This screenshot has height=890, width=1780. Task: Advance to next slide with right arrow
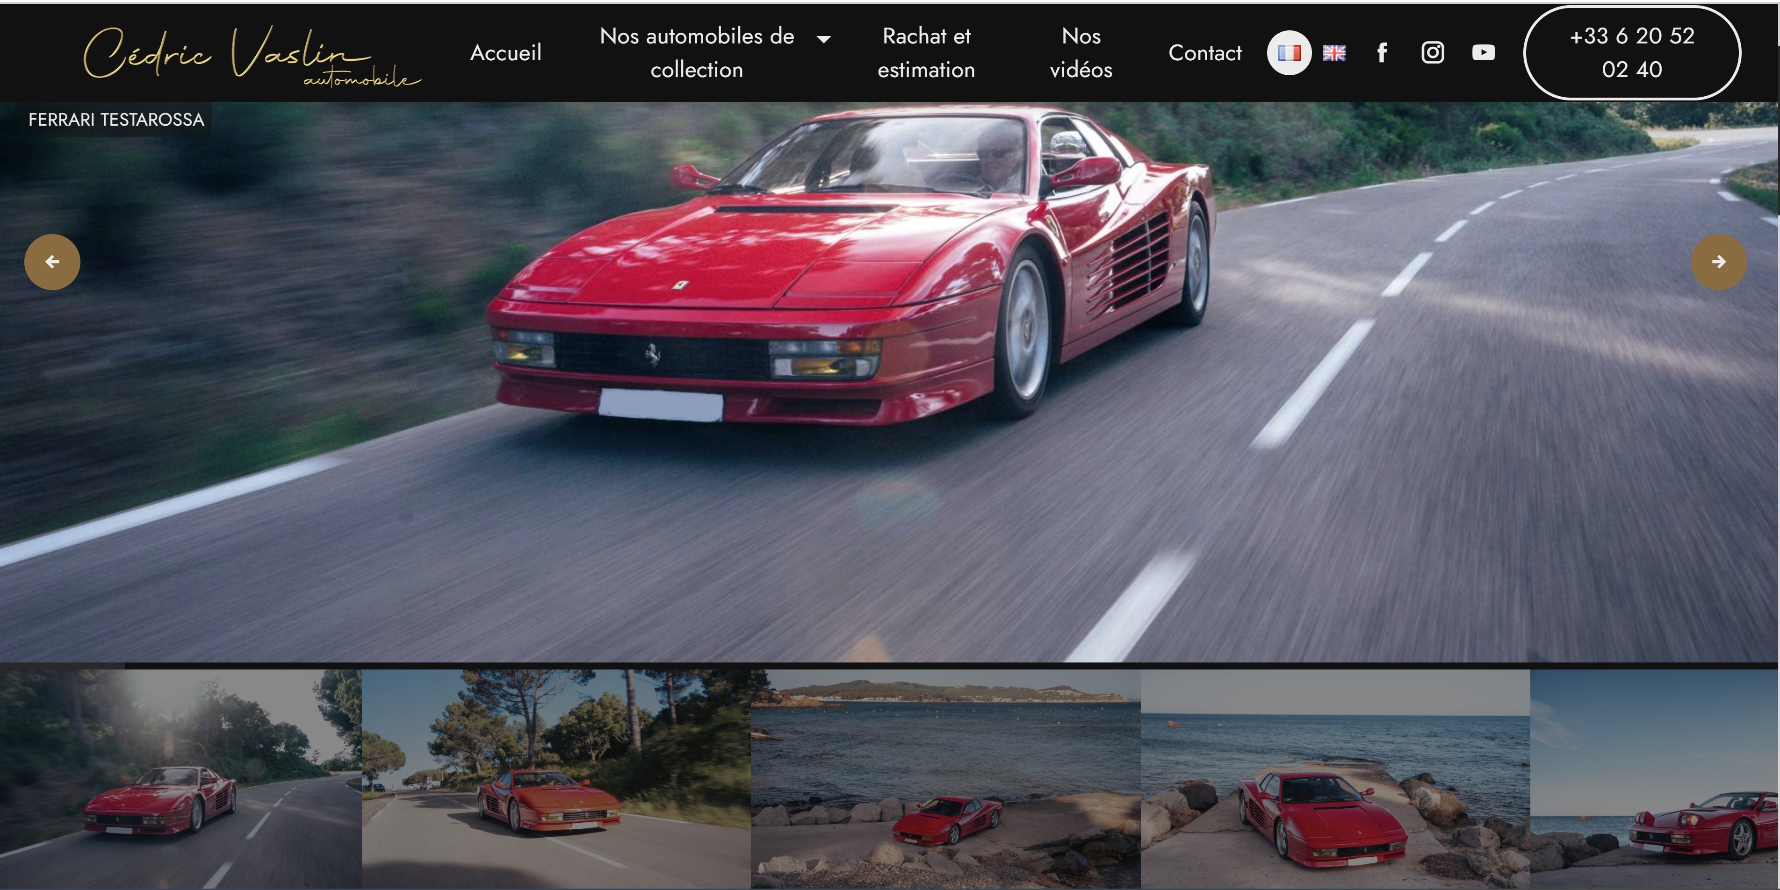(1718, 262)
